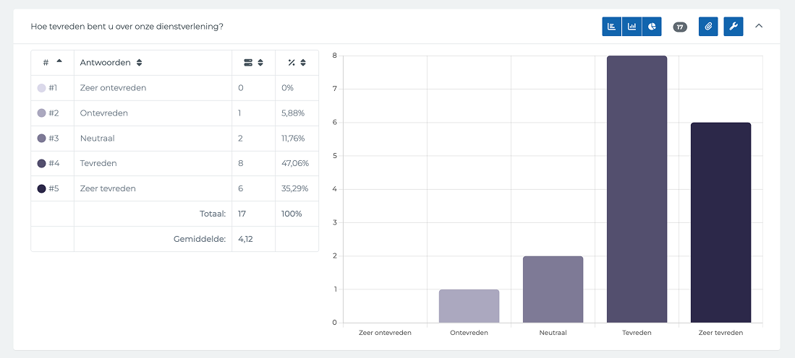Sort by the # number column

52,63
